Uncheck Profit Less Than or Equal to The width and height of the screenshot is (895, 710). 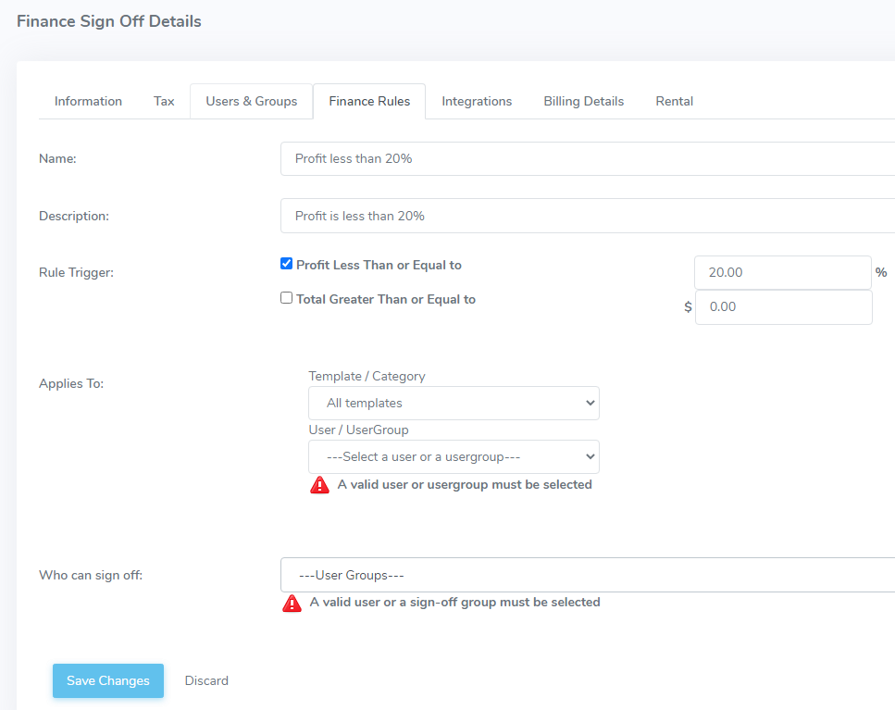pos(287,264)
